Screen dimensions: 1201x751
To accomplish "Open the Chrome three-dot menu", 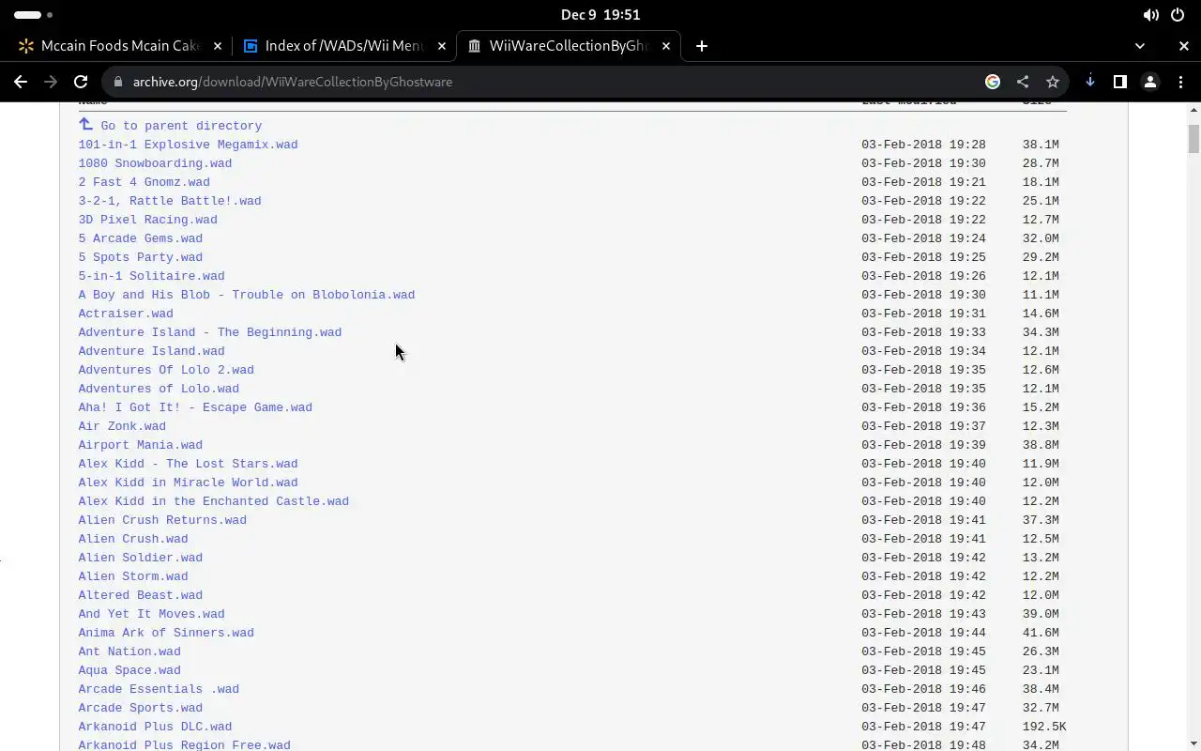I will pos(1180,82).
